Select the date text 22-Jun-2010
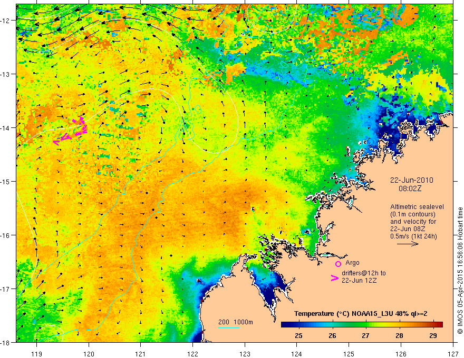464x358 pixels. [x=412, y=180]
